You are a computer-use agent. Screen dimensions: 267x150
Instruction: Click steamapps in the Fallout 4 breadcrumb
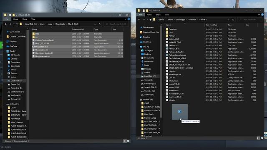click(181, 20)
